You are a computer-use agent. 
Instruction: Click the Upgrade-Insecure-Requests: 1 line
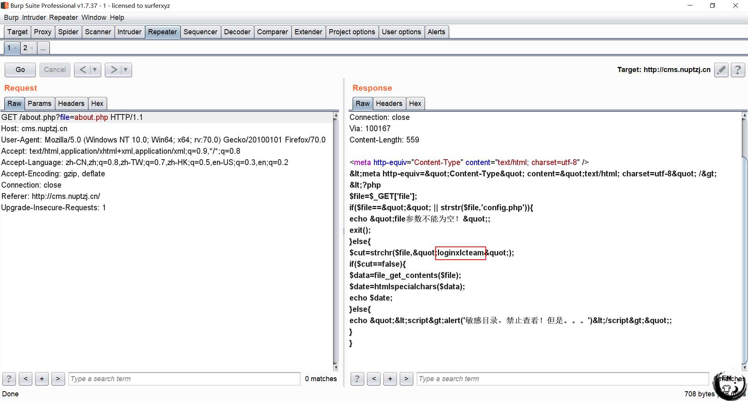point(53,208)
